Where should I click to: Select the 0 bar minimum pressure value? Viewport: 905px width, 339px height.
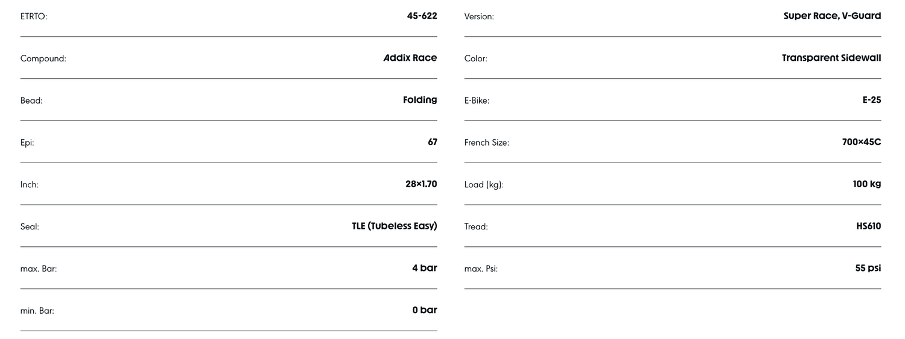(x=425, y=310)
